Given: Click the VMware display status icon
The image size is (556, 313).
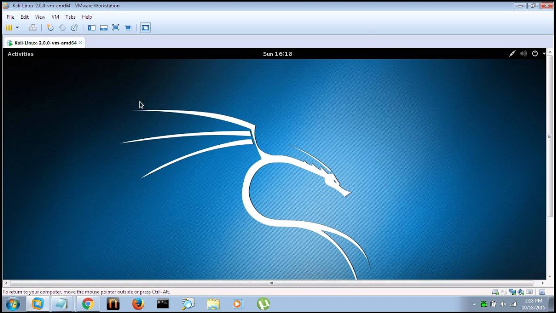Looking at the screenshot, I should coord(529,292).
